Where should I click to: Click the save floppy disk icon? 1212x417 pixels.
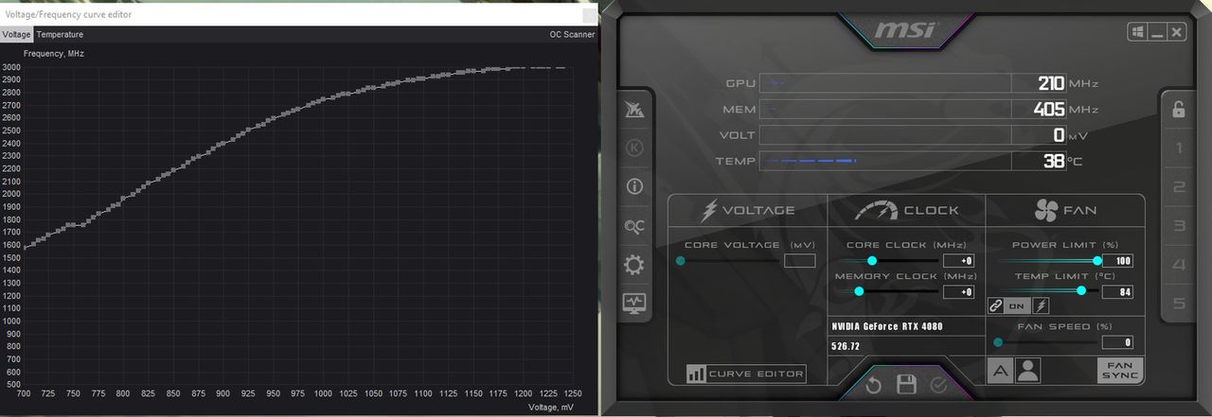(x=906, y=385)
